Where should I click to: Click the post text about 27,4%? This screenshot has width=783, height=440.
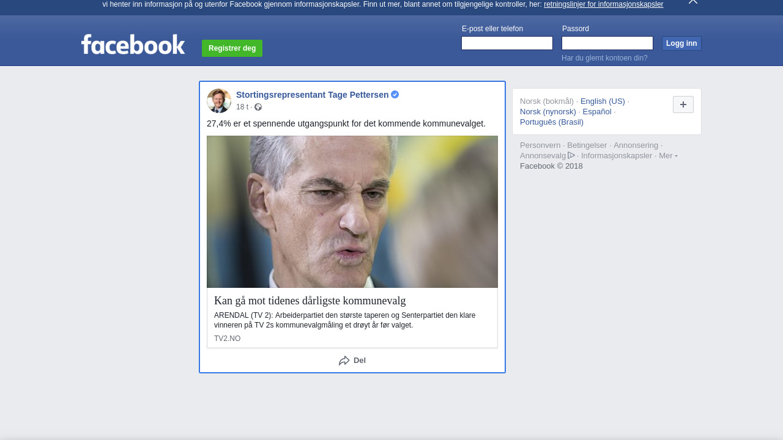[346, 123]
